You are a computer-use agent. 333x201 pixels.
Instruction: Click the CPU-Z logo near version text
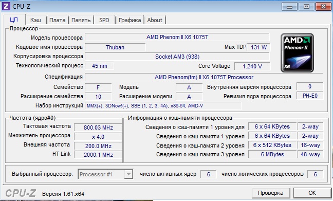[x=21, y=193]
